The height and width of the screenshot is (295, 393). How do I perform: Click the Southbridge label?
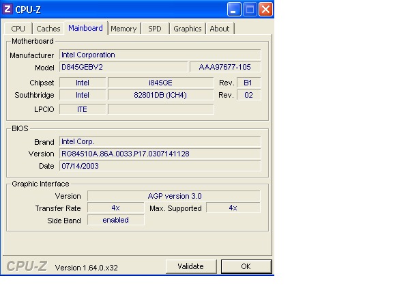(34, 95)
